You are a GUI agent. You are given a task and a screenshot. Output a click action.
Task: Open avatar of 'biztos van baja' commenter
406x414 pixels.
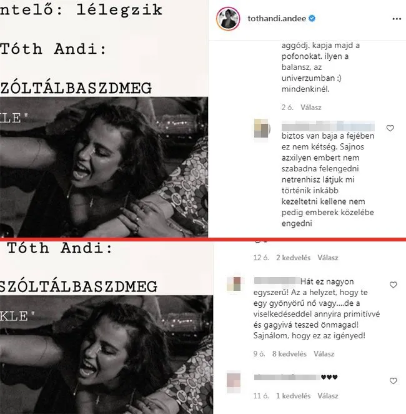pos(261,128)
